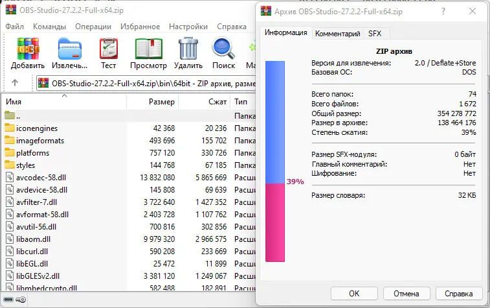Image resolution: width=490 pixels, height=308 pixels.
Task: Switch to the Информация tab
Action: click(x=285, y=32)
